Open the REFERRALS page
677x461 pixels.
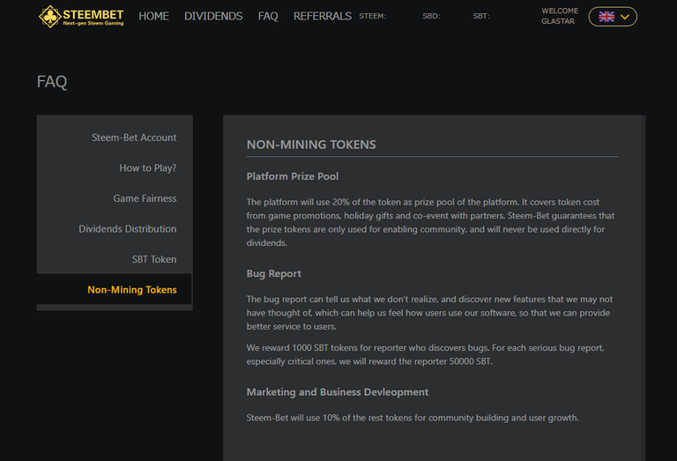point(322,17)
